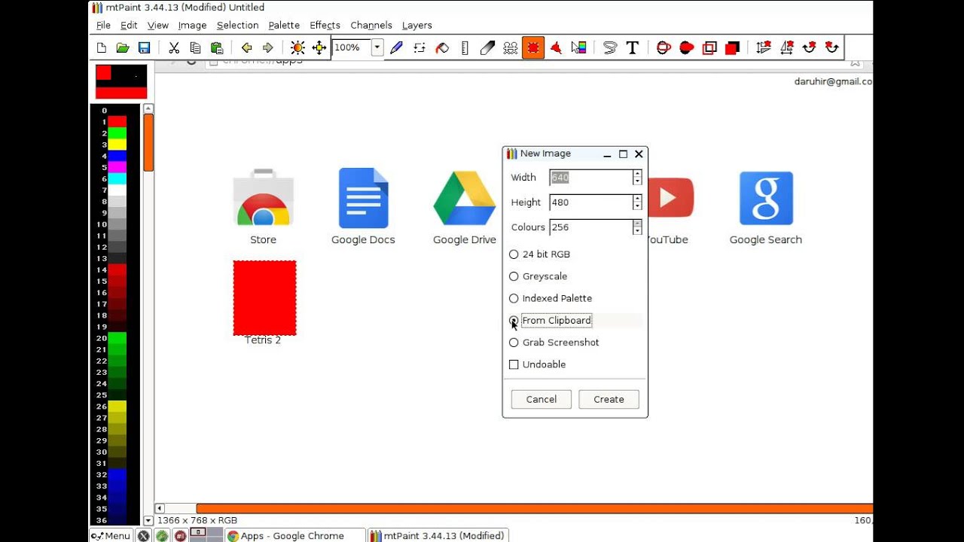
Task: Pick the Clone stamp tool
Action: [x=511, y=48]
